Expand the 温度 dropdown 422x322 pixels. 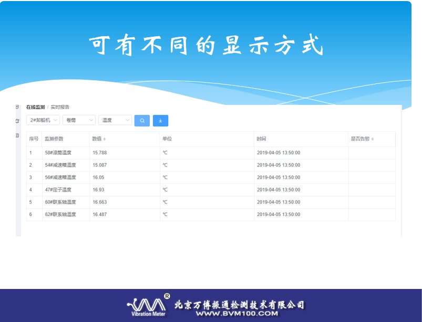point(115,120)
